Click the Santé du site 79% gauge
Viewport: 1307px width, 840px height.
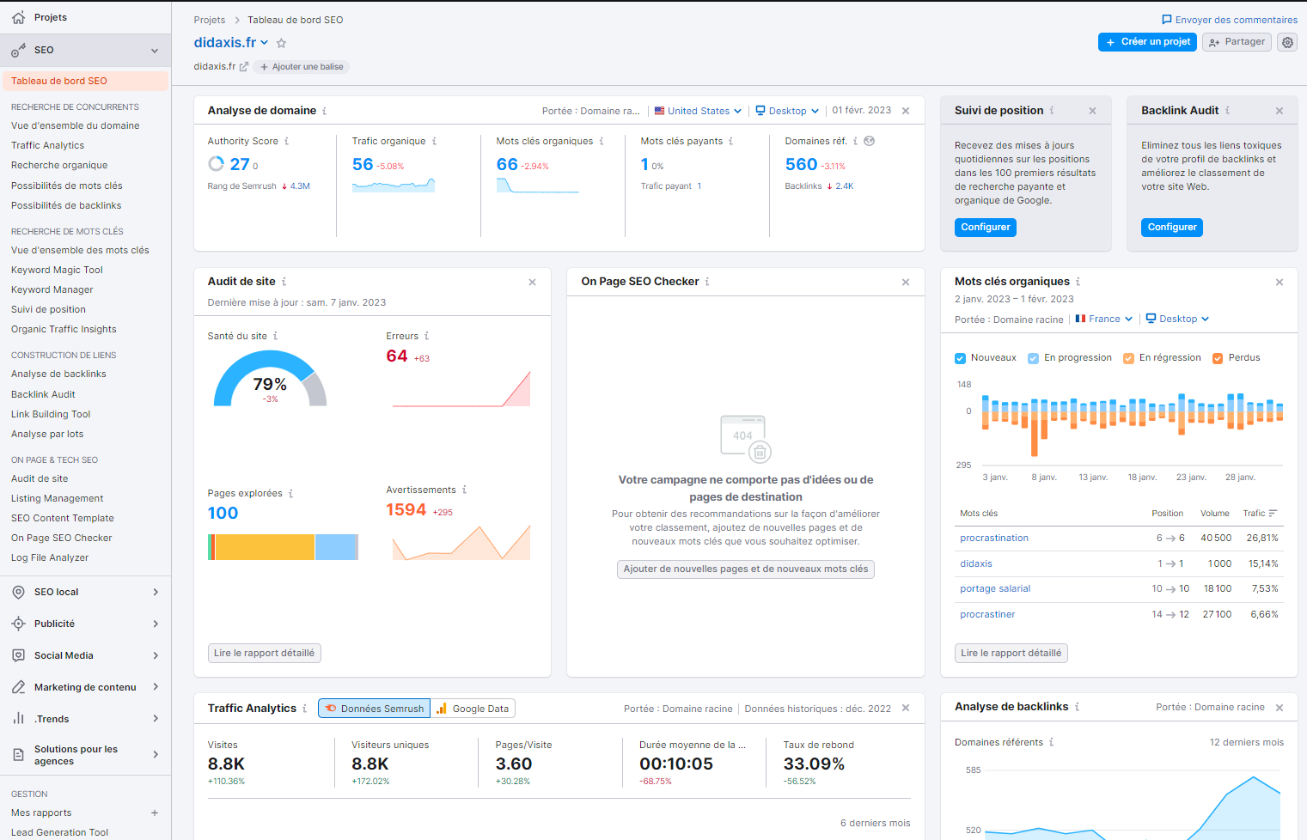270,379
